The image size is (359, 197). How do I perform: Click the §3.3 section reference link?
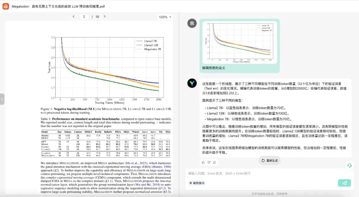pyautogui.click(x=167, y=192)
